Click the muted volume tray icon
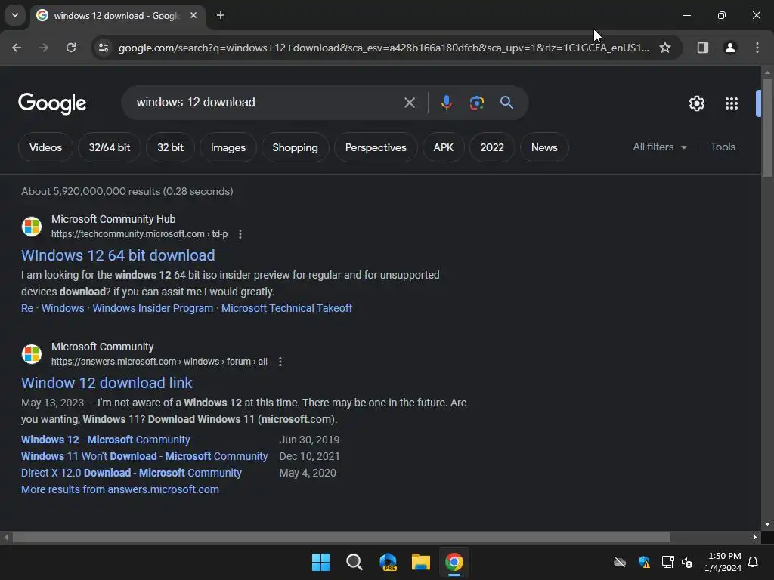 (x=686, y=562)
